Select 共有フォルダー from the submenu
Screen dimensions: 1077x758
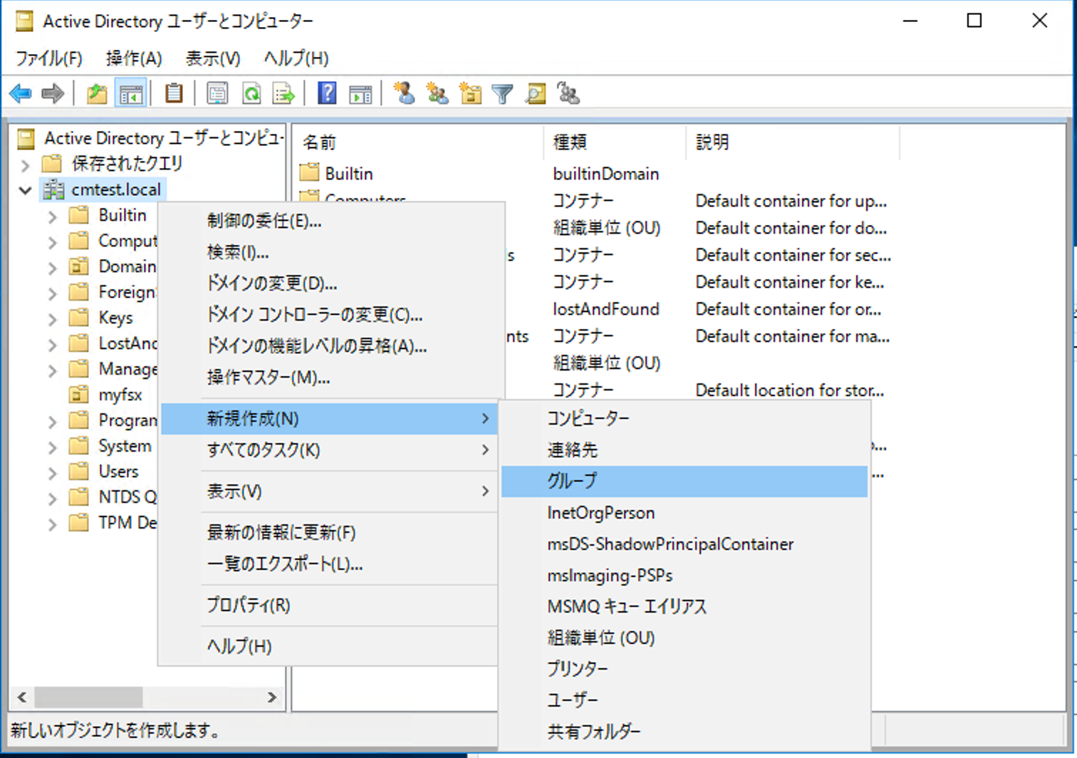tap(685, 732)
